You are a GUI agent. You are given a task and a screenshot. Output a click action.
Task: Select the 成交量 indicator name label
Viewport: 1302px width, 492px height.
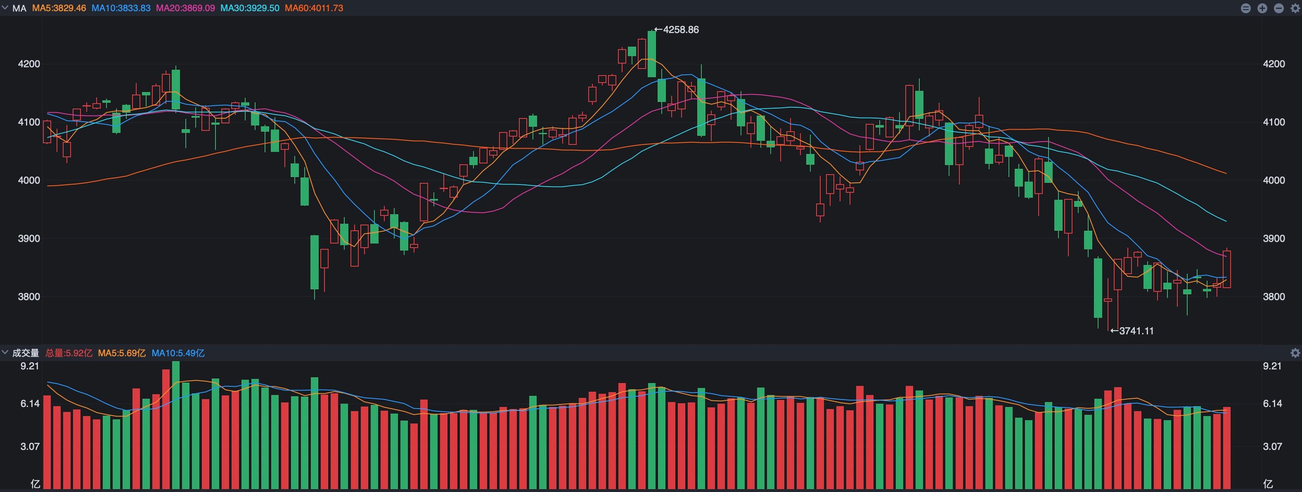pos(25,352)
